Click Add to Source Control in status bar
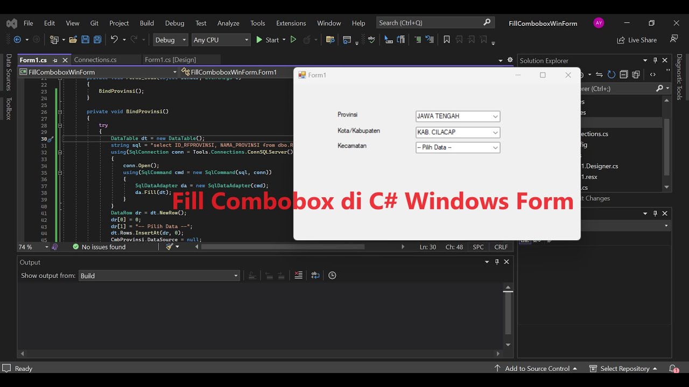 pyautogui.click(x=536, y=369)
